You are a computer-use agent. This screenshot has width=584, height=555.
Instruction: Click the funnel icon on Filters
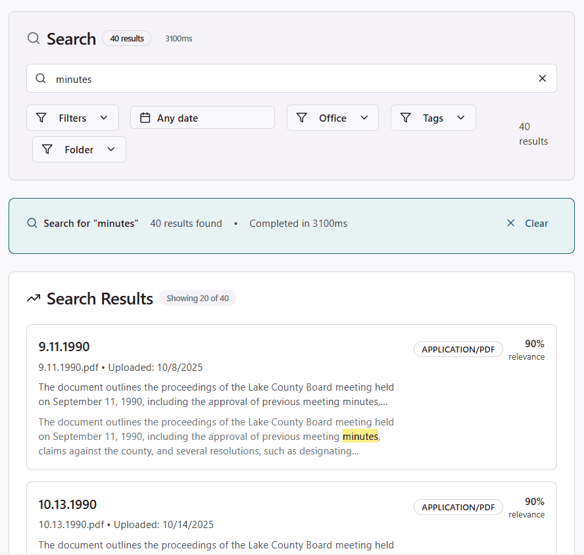click(41, 118)
